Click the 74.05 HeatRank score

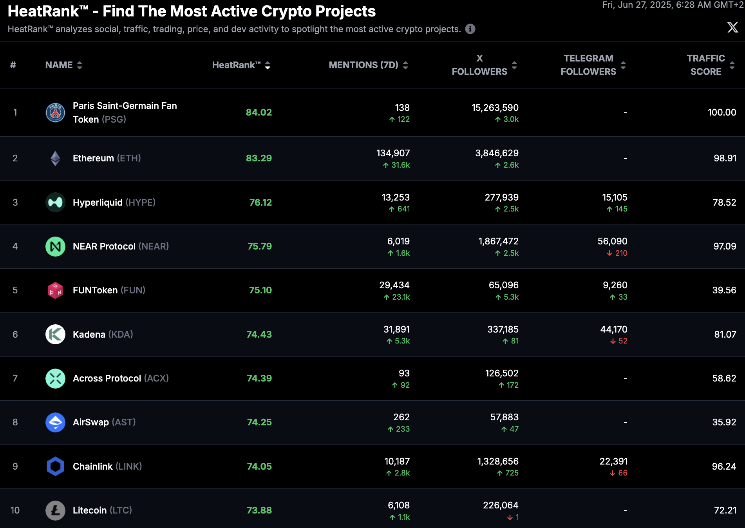[259, 467]
